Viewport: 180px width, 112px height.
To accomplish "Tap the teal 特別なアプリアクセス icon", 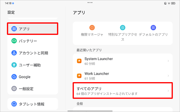I will click(x=123, y=27).
